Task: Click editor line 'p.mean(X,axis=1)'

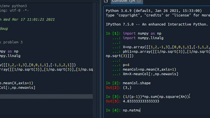Action: pyautogui.click(x=16, y=83)
